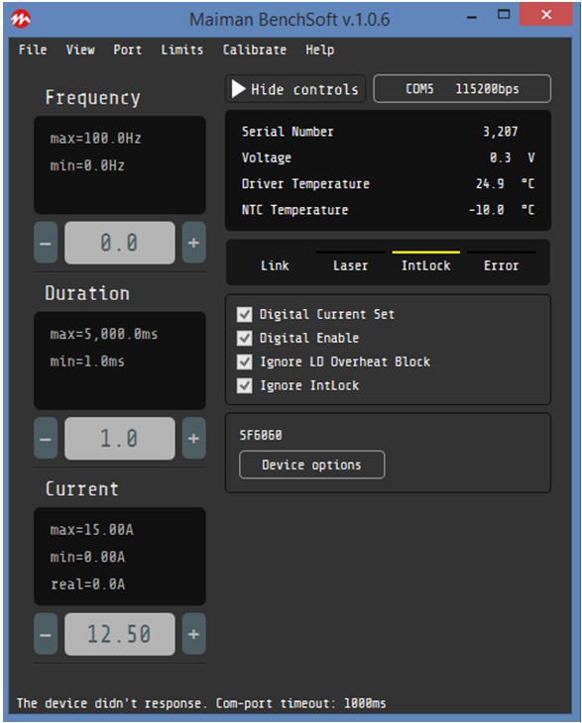Open the File menu
This screenshot has height=723, width=582.
coord(33,50)
